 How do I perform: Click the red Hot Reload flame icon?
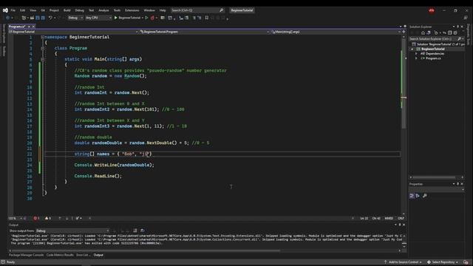pos(152,18)
